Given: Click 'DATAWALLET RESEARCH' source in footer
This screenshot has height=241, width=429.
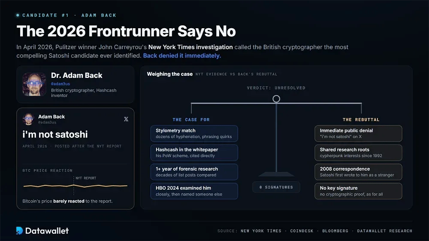Looking at the screenshot, I should tap(384, 231).
